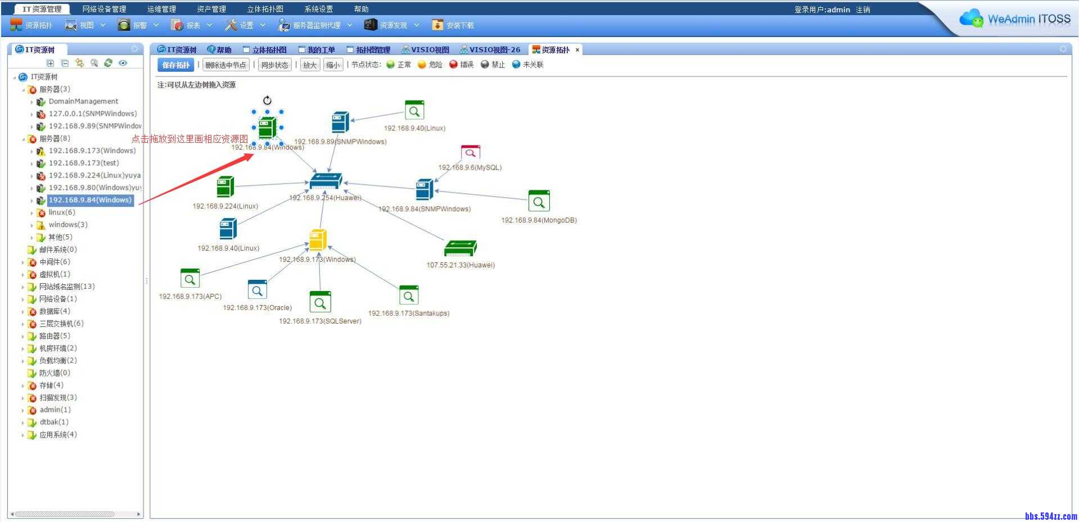Expand the 数据库(4) tree node
This screenshot has width=1079, height=522.
click(x=22, y=312)
